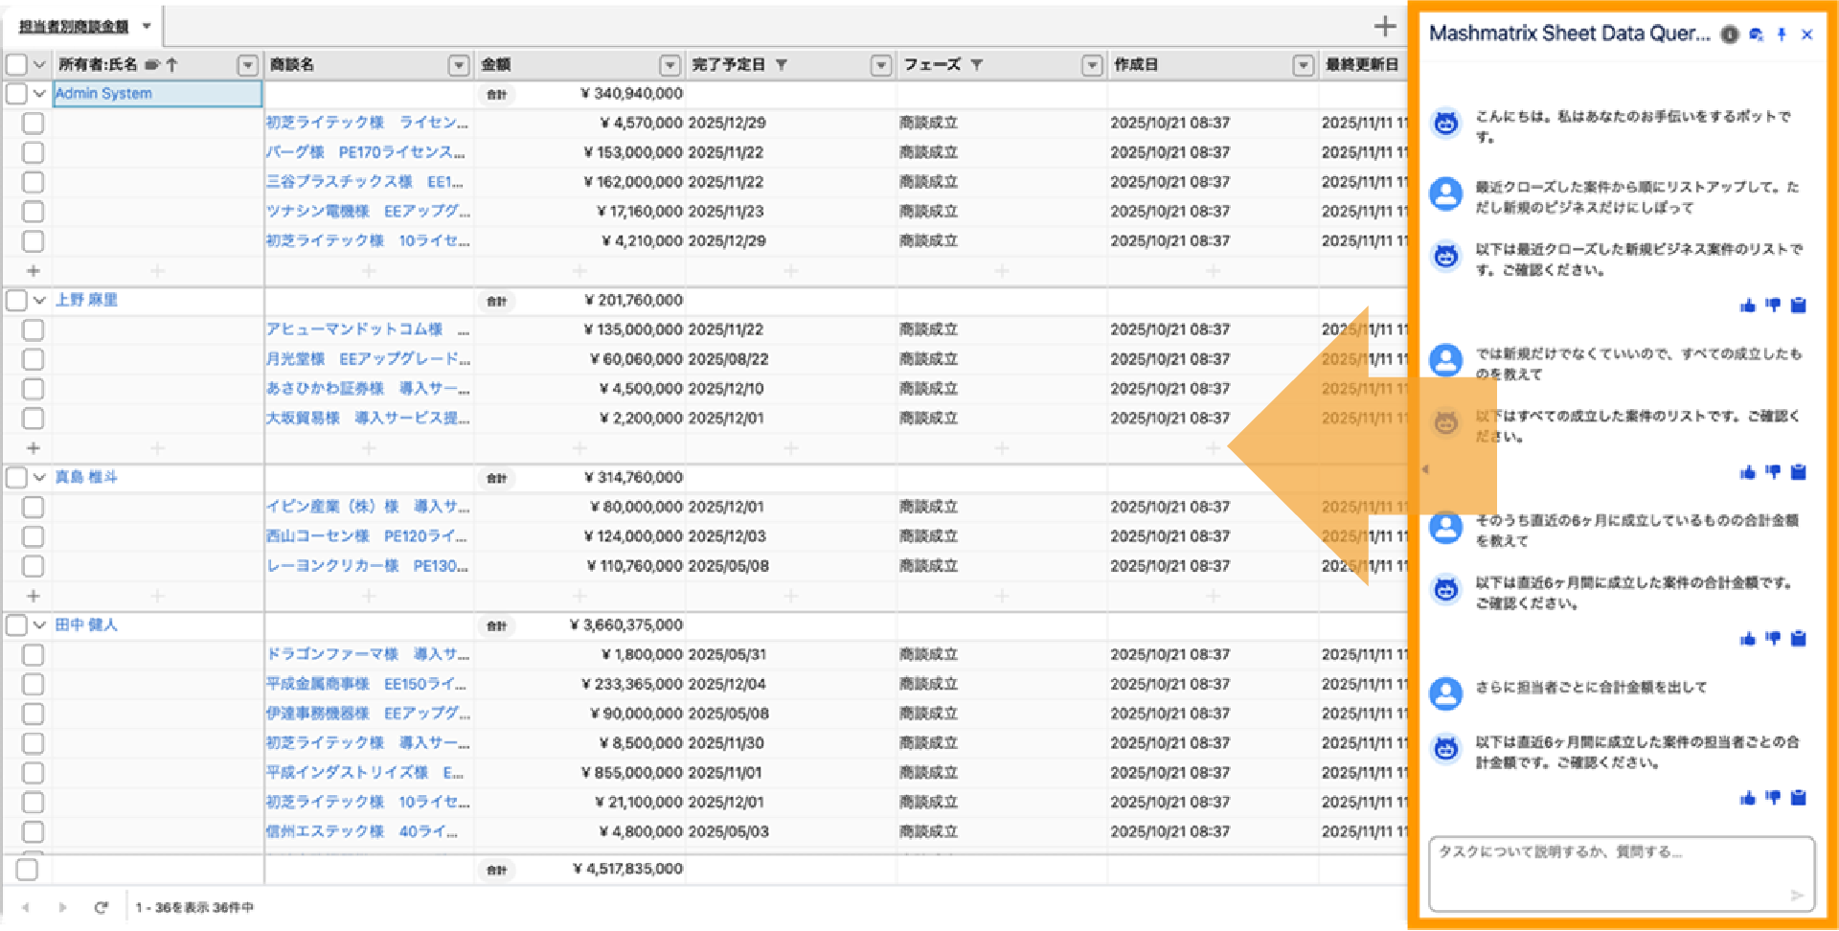Thumbs up the first bot list response

[1748, 306]
